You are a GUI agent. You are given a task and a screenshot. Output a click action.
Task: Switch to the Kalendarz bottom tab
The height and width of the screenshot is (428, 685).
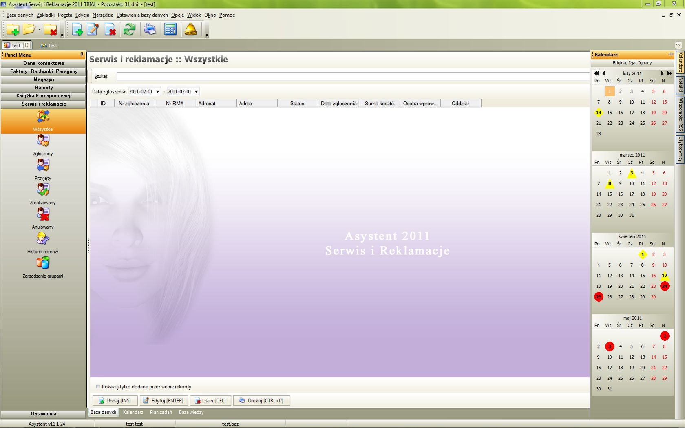(x=133, y=412)
